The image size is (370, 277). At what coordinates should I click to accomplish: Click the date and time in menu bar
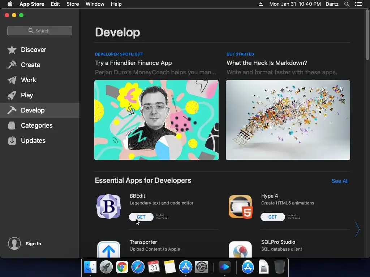point(295,4)
